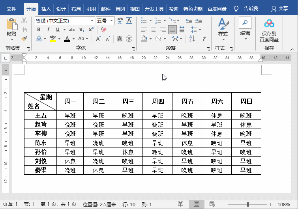Image resolution: width=298 pixels, height=209 pixels.
Task: Switch to Read Mode view in status bar
Action: (180, 204)
